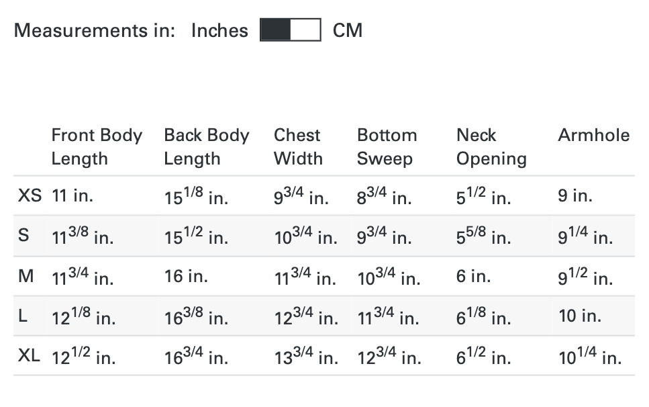Click the Armhole column header
Screen dimensions: 649x407
click(x=593, y=135)
